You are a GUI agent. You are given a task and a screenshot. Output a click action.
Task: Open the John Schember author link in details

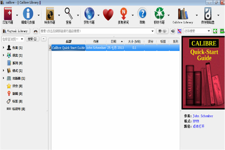(203, 116)
